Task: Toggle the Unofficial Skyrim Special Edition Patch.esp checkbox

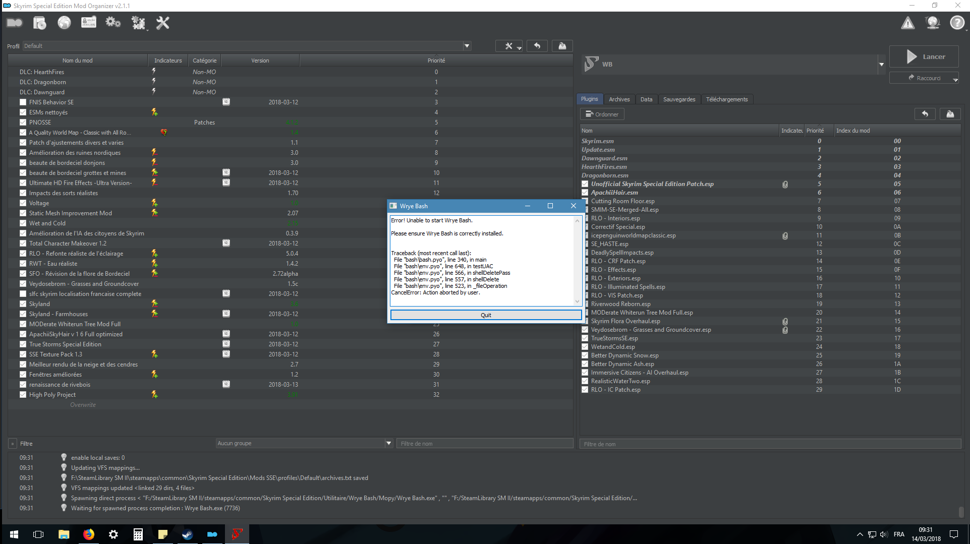Action: [585, 184]
